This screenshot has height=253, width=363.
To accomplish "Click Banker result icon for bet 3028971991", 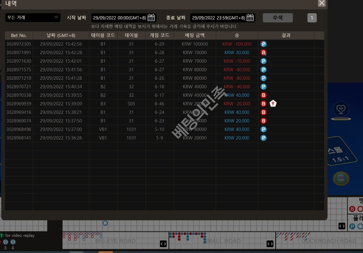I will (263, 53).
